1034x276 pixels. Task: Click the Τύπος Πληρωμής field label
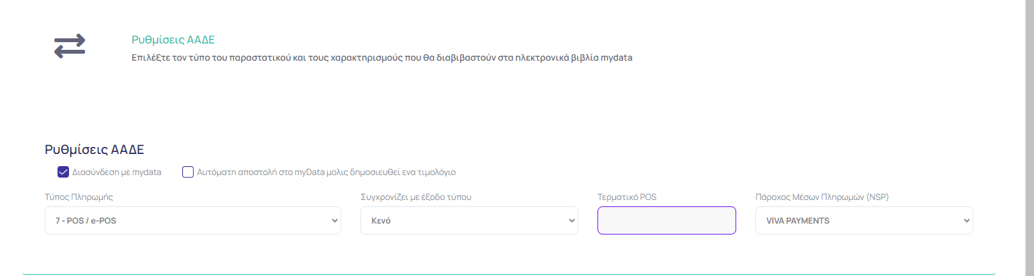(x=79, y=197)
